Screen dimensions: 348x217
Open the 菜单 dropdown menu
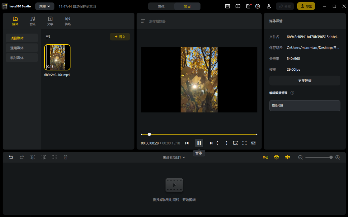click(45, 6)
